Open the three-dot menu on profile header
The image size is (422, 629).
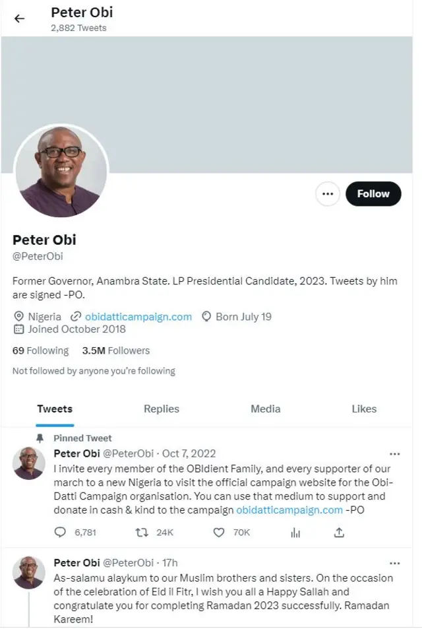[328, 193]
